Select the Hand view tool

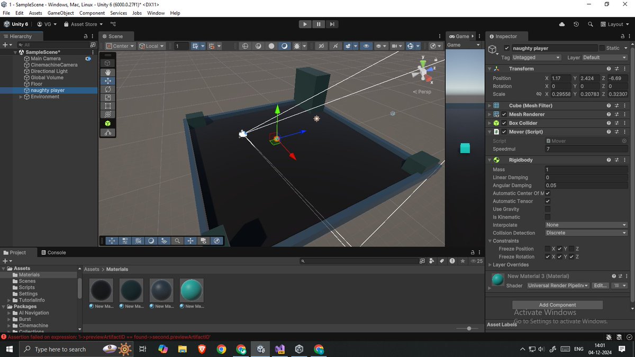tap(108, 72)
